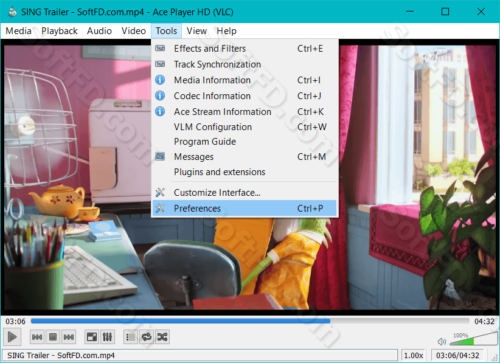Image resolution: width=500 pixels, height=363 pixels.
Task: Choose Effects and Filters
Action: pyautogui.click(x=245, y=49)
